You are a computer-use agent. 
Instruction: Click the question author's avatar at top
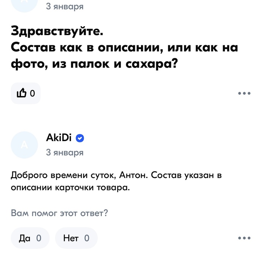pyautogui.click(x=24, y=4)
